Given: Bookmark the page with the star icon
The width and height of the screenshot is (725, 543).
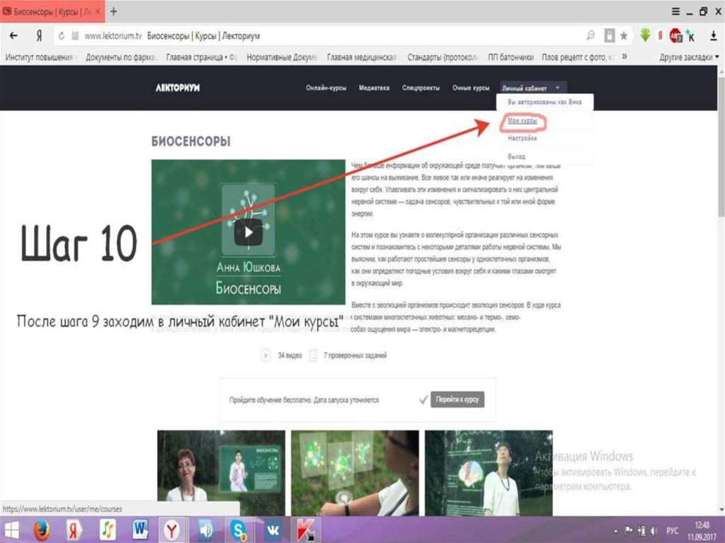Looking at the screenshot, I should click(624, 35).
